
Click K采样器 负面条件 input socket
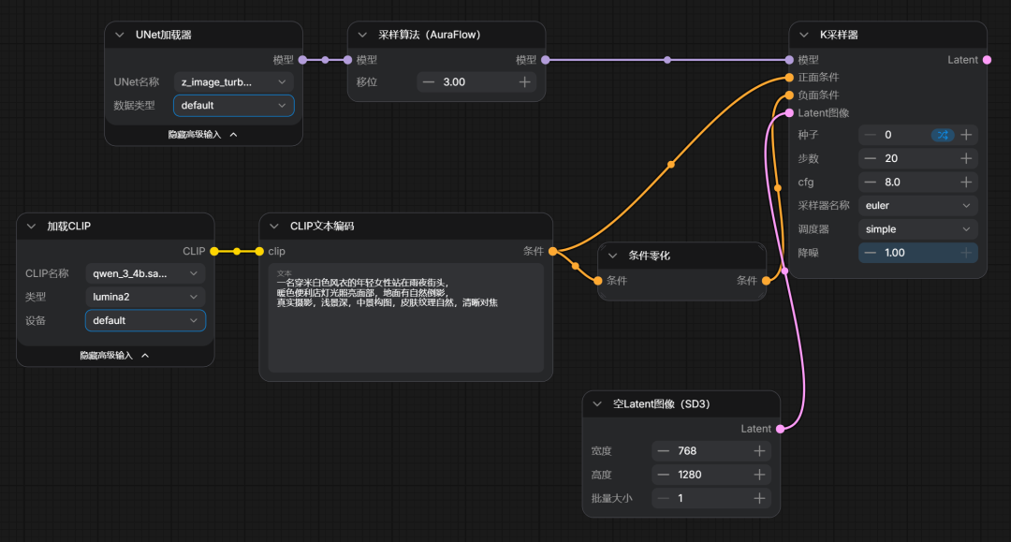point(789,95)
